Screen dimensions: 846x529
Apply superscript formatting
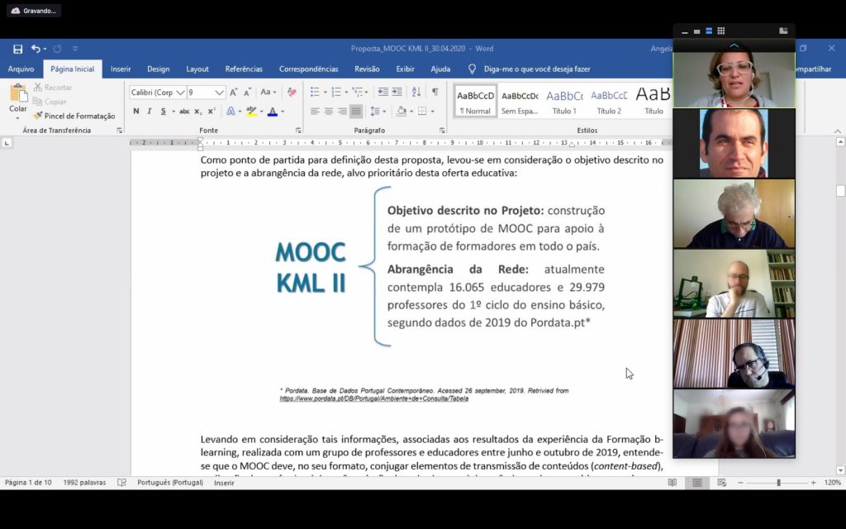pos(211,112)
